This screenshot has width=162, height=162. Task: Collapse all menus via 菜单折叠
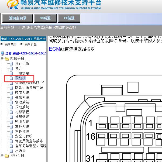pos(30,44)
